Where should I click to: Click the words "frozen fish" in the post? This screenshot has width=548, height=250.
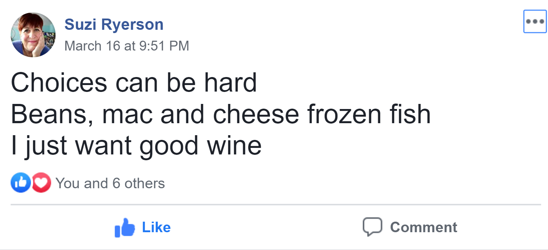pyautogui.click(x=369, y=114)
